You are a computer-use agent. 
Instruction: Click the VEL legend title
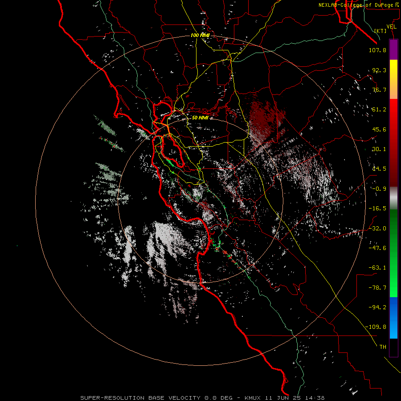coord(391,27)
